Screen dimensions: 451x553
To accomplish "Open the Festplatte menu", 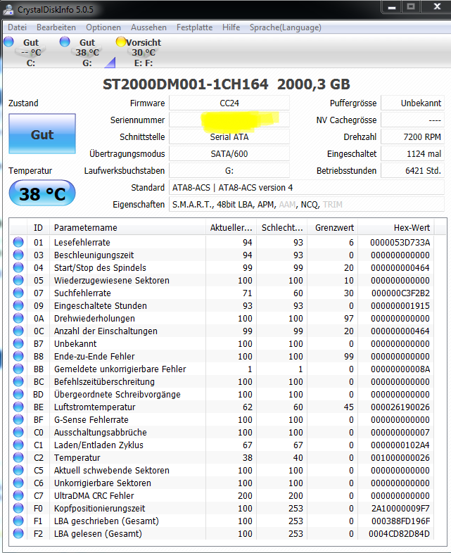I will click(194, 27).
